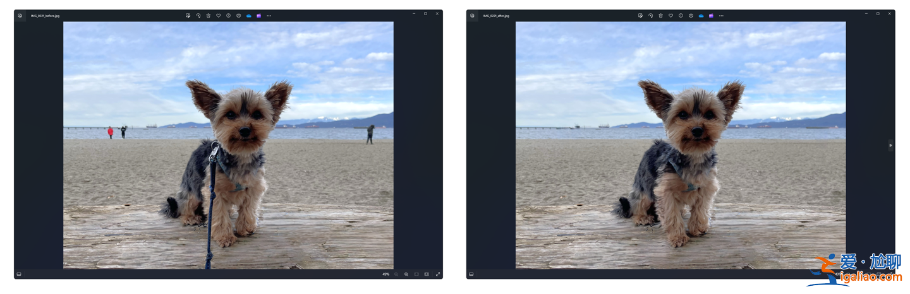
Task: Click the zoomed dog photo in after.jpg window
Action: [x=681, y=145]
